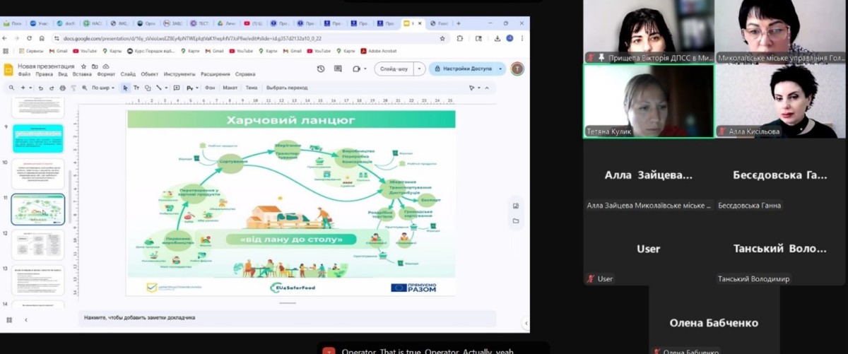The image size is (848, 354).
Task: Click the browser address bar
Action: coord(251,38)
